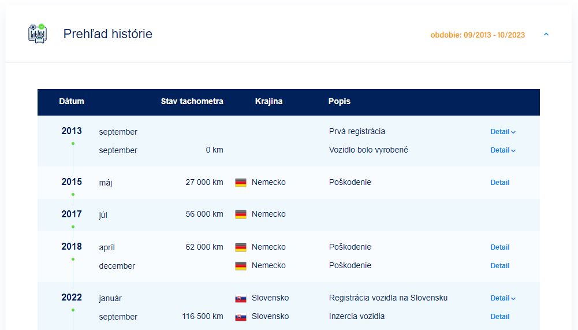The width and height of the screenshot is (578, 330).
Task: Select the 2017 year label
Action: pyautogui.click(x=72, y=214)
